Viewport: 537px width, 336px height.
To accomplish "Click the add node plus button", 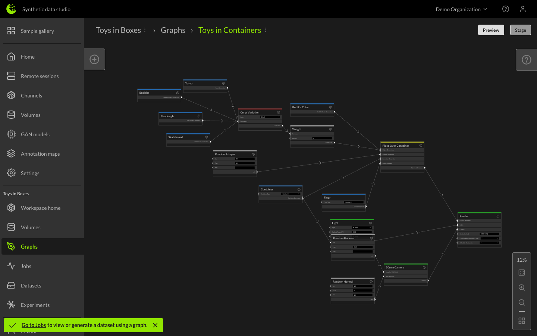I will pyautogui.click(x=94, y=59).
